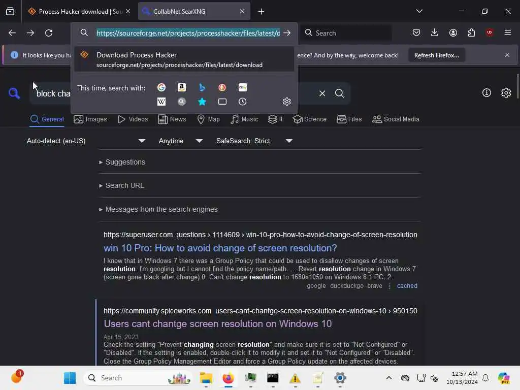Switch to the Map results tab

click(209, 119)
